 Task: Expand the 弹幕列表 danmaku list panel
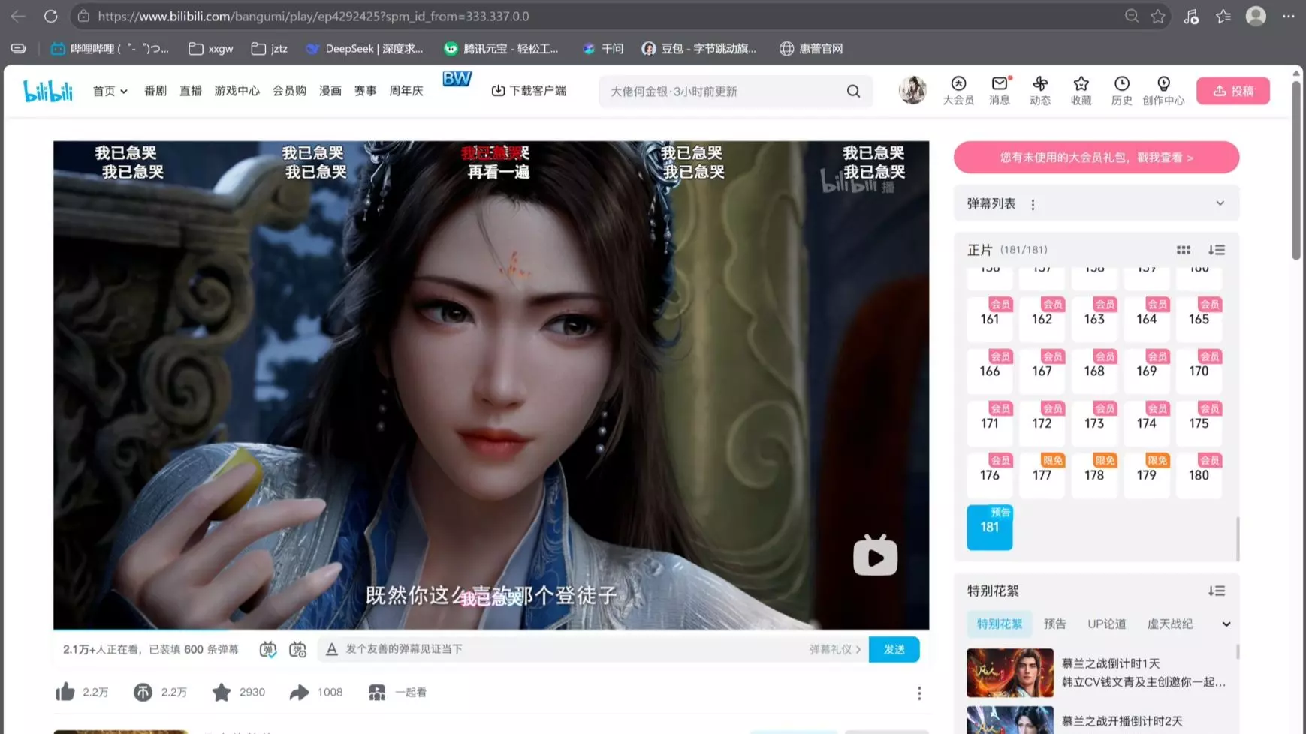pos(1220,203)
